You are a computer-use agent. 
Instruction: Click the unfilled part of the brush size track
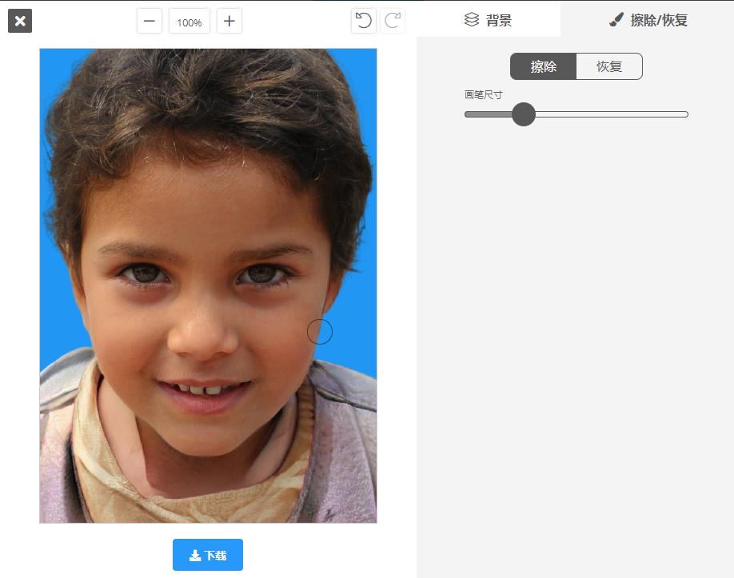[x=612, y=114]
